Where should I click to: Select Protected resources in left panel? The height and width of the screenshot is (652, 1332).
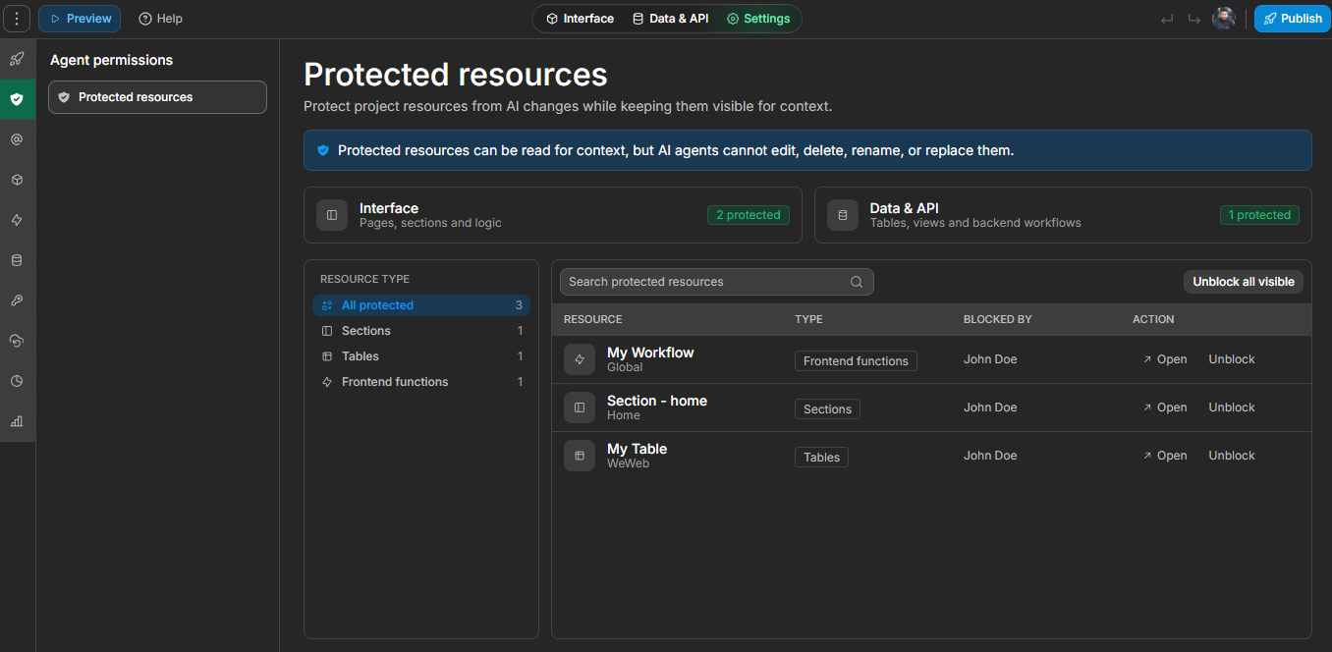click(x=157, y=97)
